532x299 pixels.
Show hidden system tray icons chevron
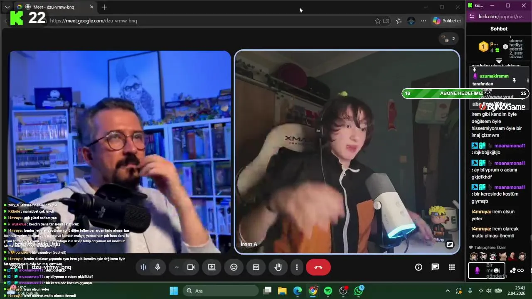click(448, 291)
